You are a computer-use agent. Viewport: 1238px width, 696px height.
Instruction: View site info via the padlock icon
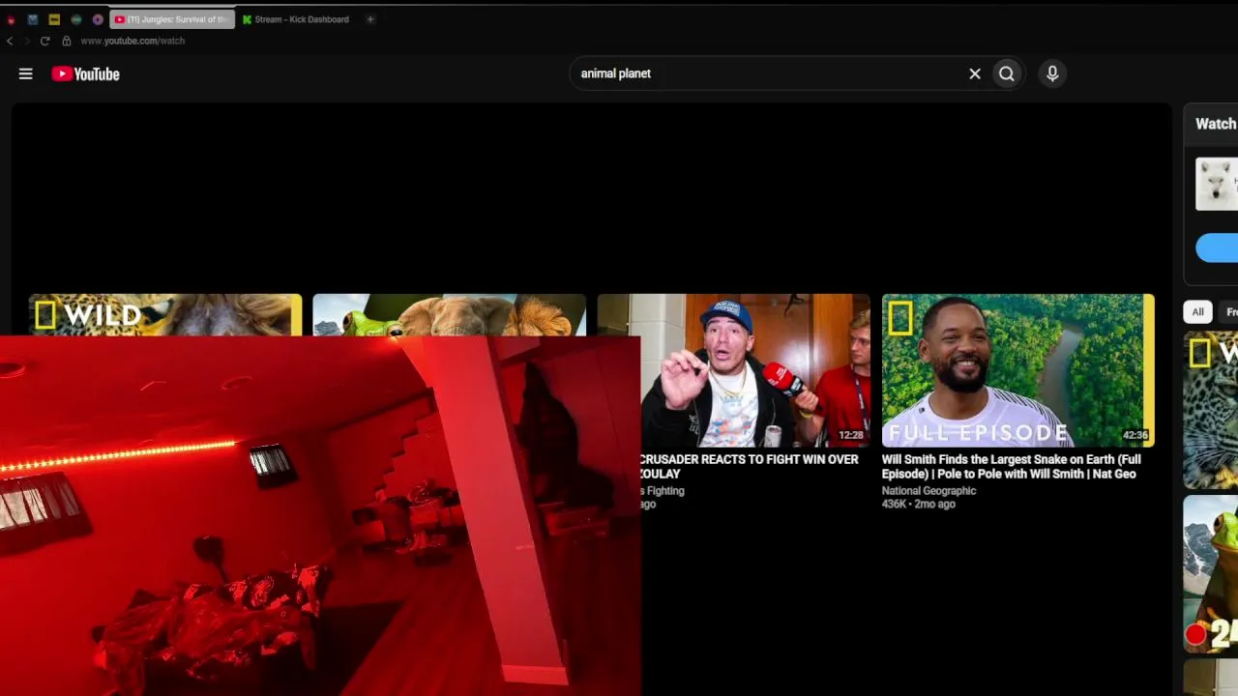tap(67, 41)
